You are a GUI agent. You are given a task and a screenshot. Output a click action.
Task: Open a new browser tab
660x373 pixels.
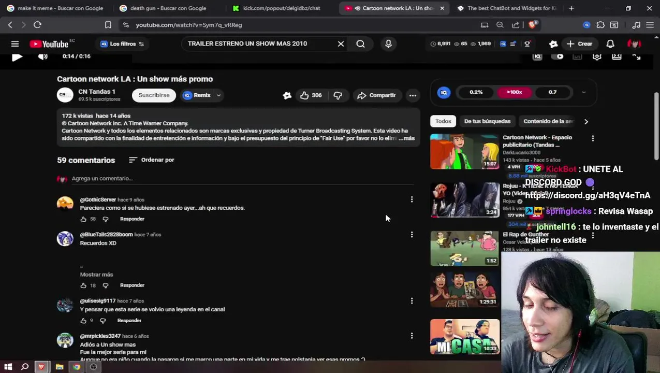[571, 8]
